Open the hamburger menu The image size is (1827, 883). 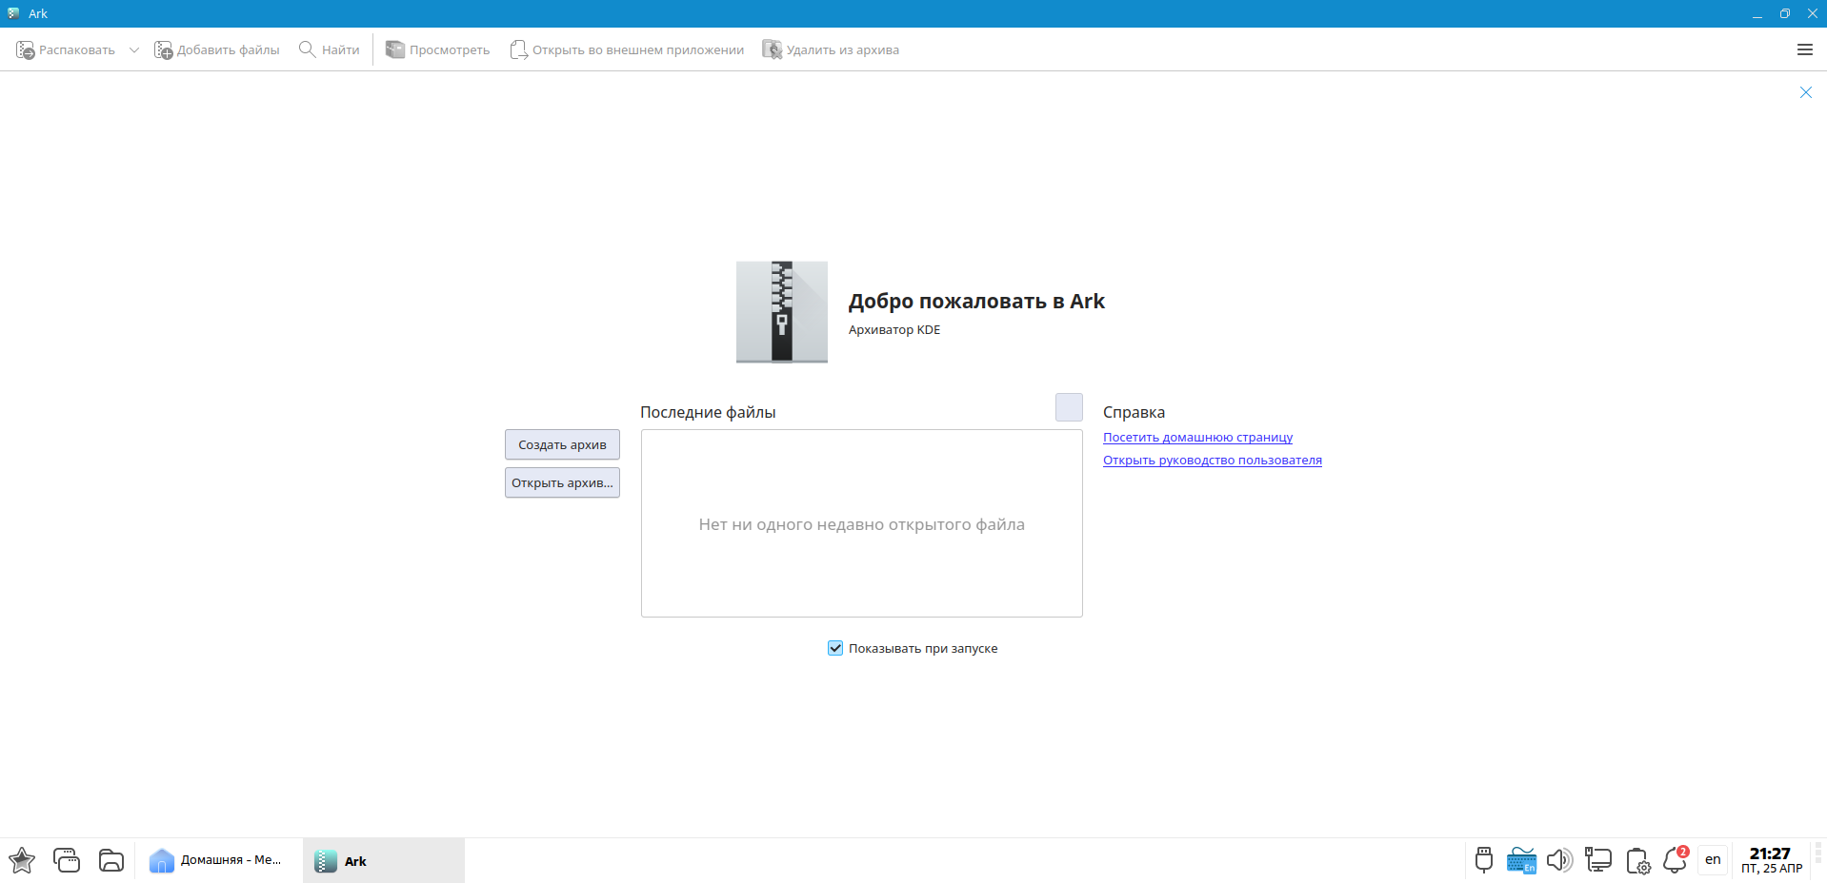[x=1804, y=49]
